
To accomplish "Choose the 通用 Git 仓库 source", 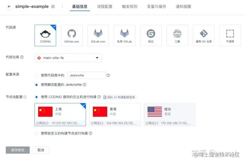I will (x=204, y=35).
